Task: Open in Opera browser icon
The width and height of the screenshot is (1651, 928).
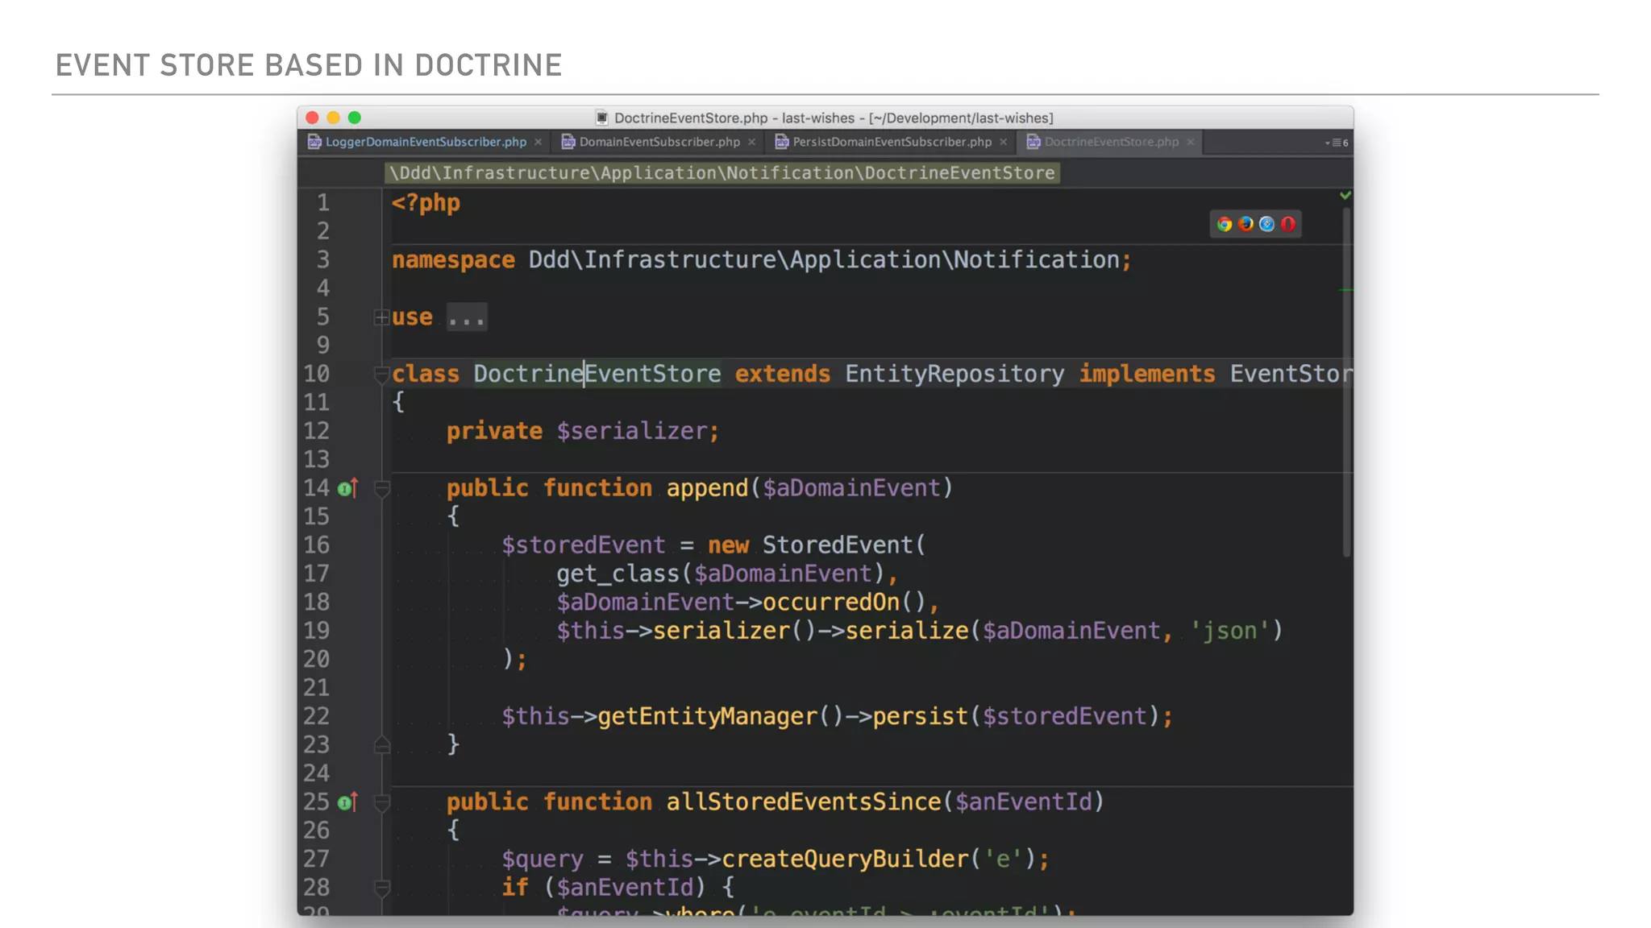Action: tap(1288, 224)
